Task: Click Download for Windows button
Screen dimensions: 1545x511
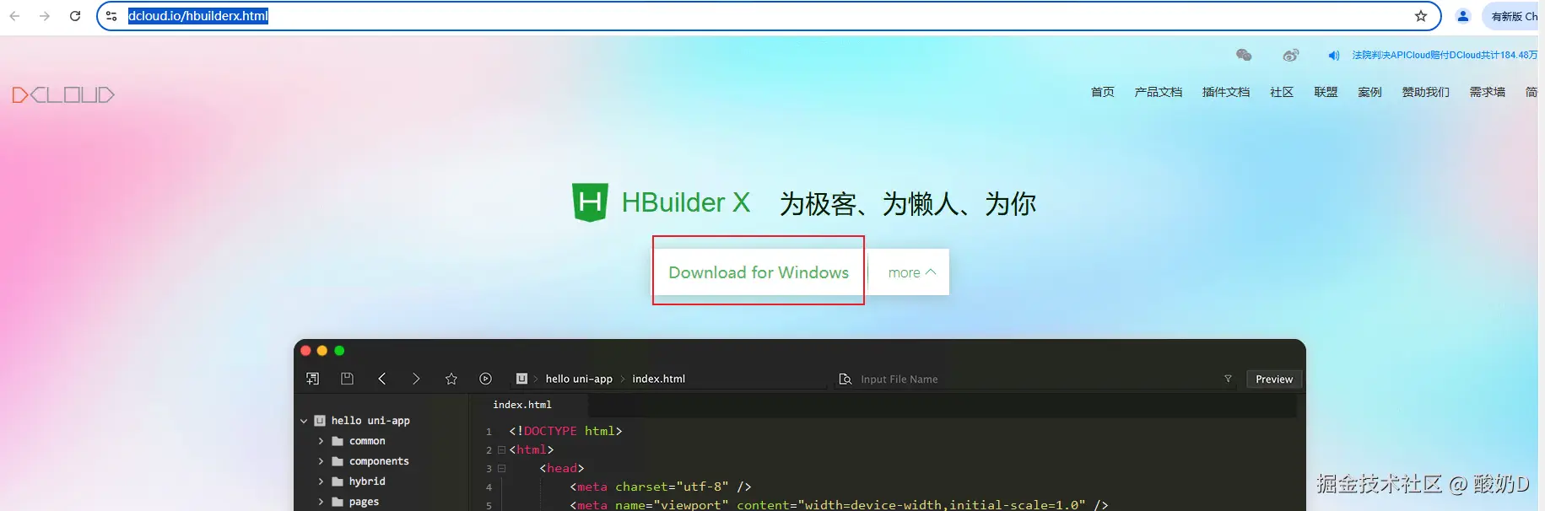Action: point(759,272)
